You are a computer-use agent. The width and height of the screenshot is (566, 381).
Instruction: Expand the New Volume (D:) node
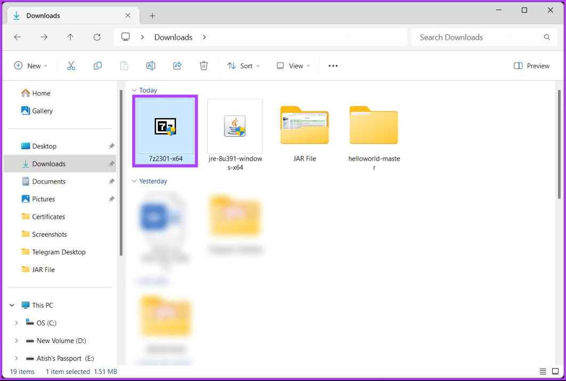coord(16,341)
